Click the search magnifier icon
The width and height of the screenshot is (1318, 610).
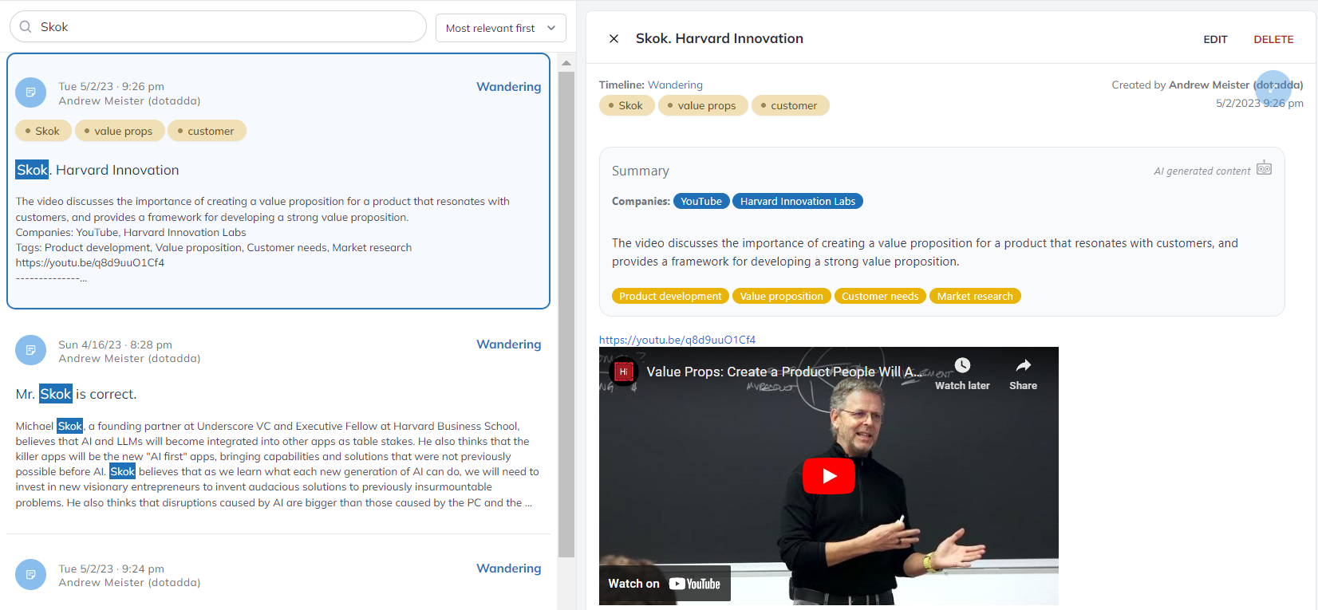pyautogui.click(x=26, y=27)
